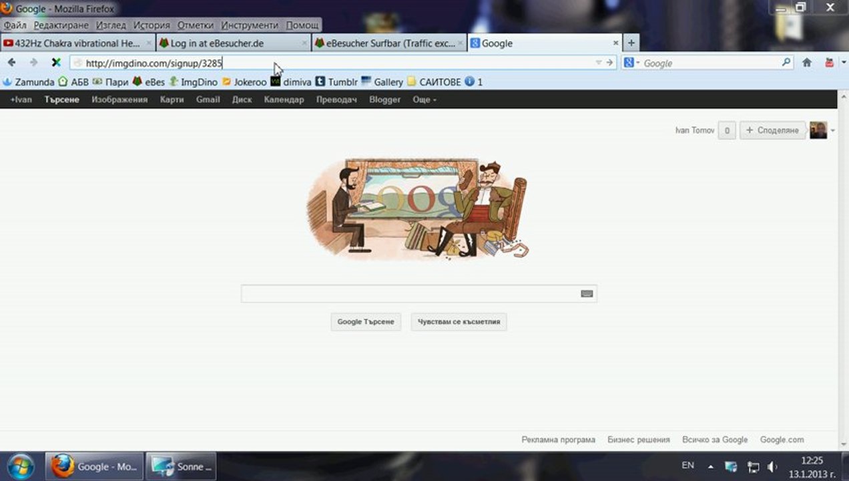Viewport: 849px width, 481px height.
Task: Open Диск in the Google bar
Action: tap(242, 100)
